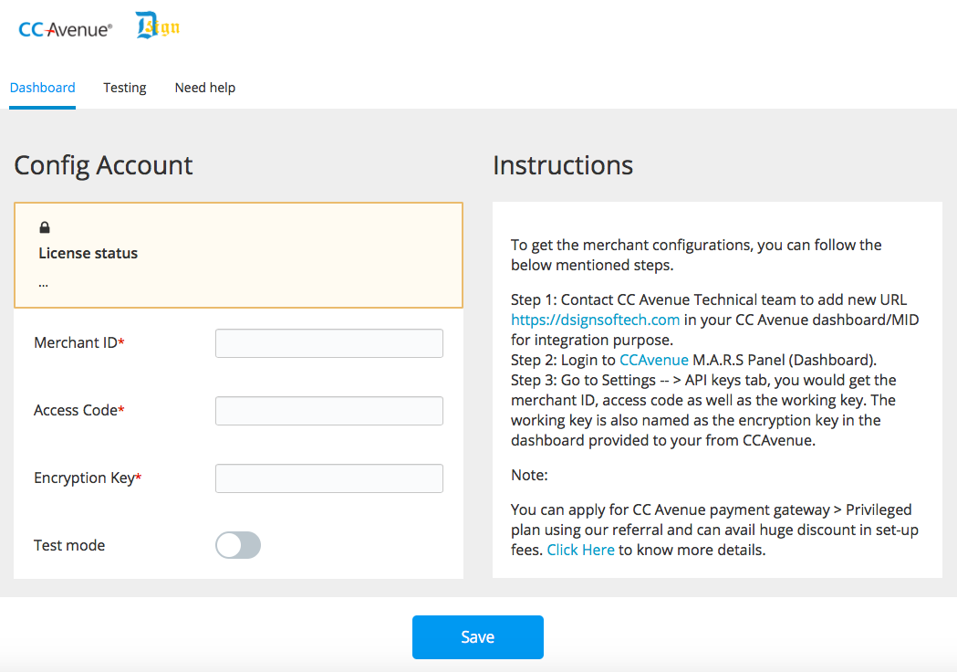Toggle the Test mode switch
Screen dimensions: 957x672
coord(238,545)
